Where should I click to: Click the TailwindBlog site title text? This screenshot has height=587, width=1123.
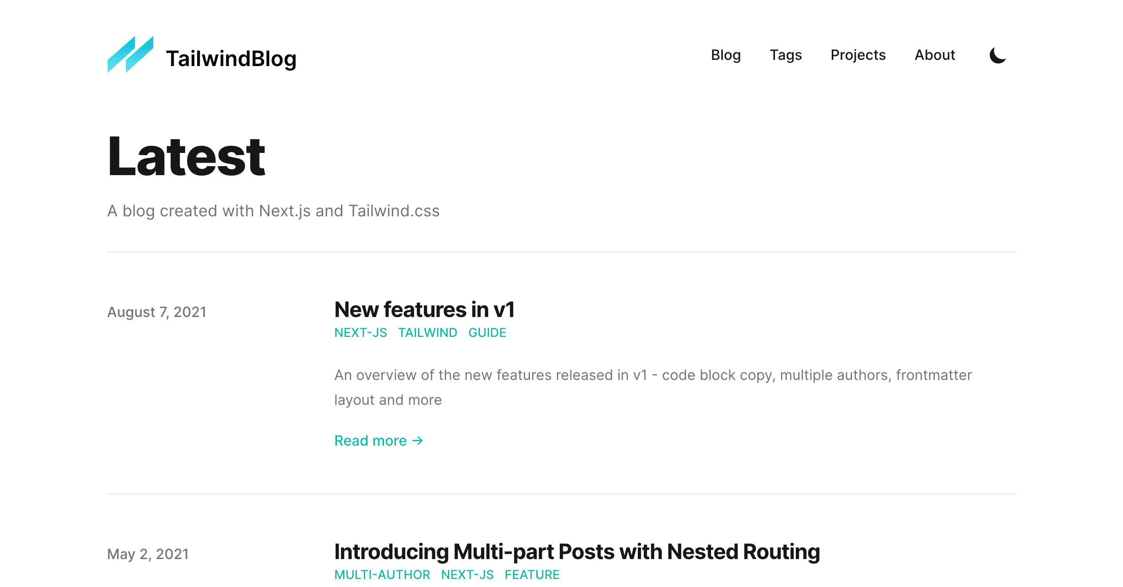coord(231,59)
